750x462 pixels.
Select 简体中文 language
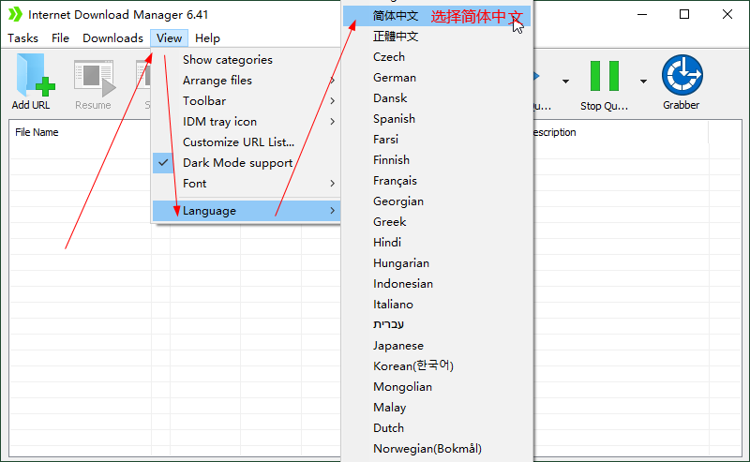pyautogui.click(x=437, y=16)
